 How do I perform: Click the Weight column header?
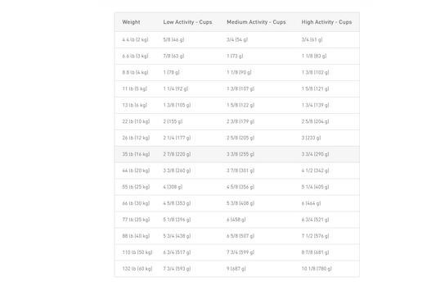pyautogui.click(x=131, y=22)
